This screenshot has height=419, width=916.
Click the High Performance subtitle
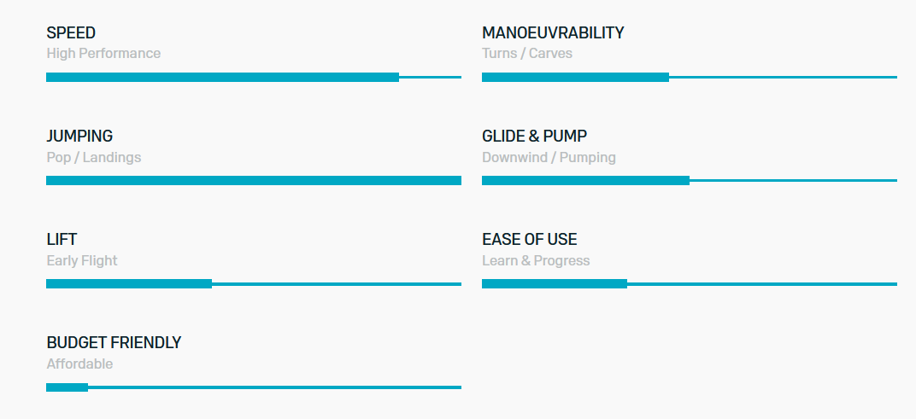click(103, 54)
